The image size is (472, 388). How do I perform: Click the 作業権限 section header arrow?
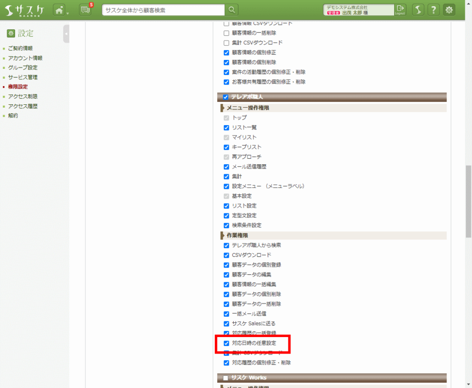click(x=222, y=236)
